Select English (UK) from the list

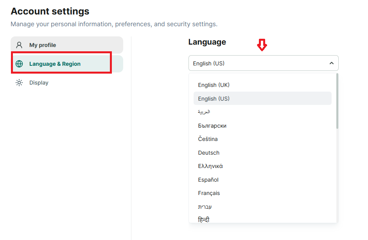[262, 85]
